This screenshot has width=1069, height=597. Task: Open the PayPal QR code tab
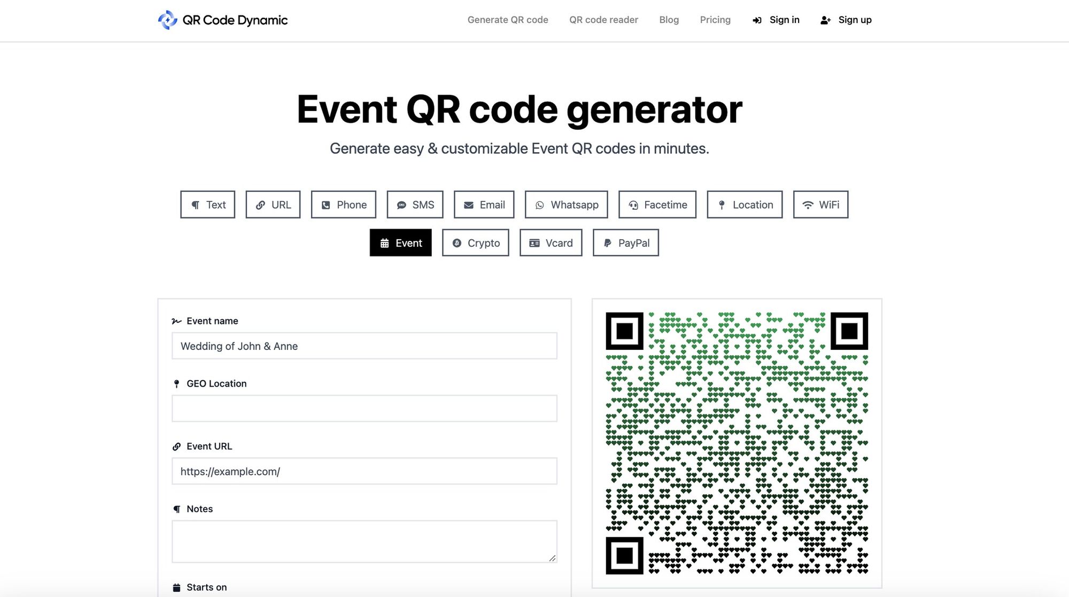625,242
